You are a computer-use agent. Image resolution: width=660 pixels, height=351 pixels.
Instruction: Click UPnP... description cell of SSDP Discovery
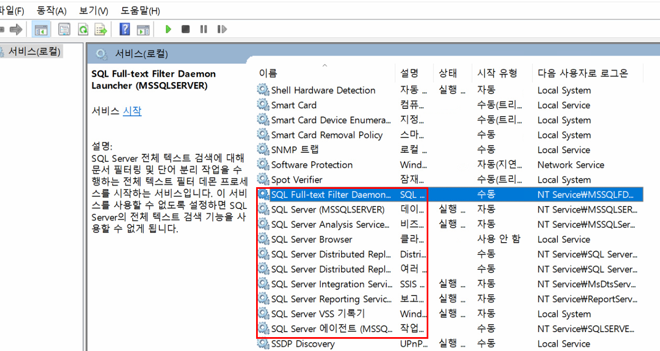[413, 344]
